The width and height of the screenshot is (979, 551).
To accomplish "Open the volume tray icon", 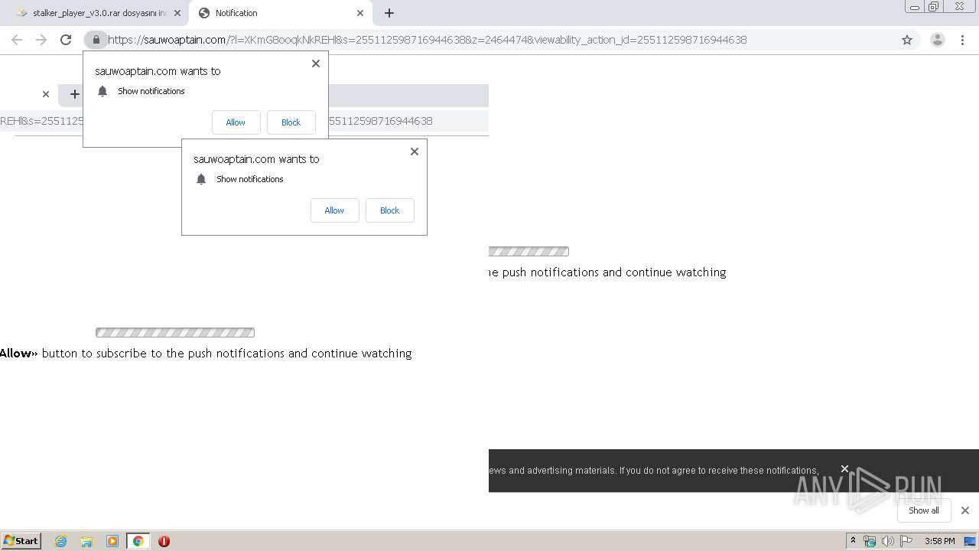I will (888, 541).
